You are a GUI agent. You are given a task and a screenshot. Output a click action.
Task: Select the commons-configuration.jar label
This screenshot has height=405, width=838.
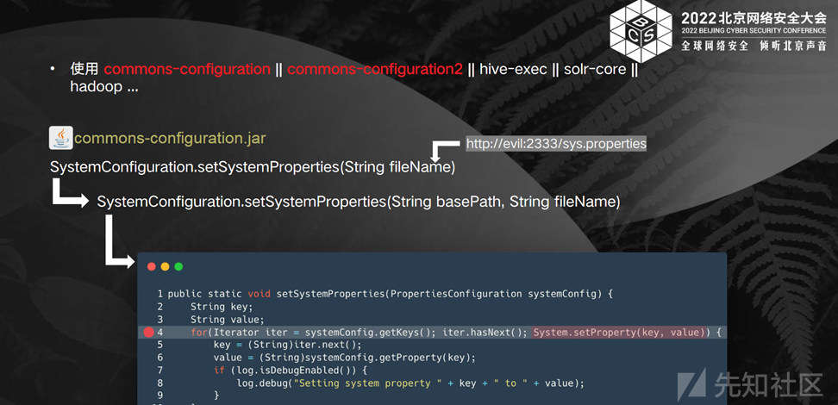coord(170,138)
